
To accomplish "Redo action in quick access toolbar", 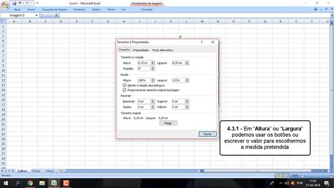I will point(28,3).
